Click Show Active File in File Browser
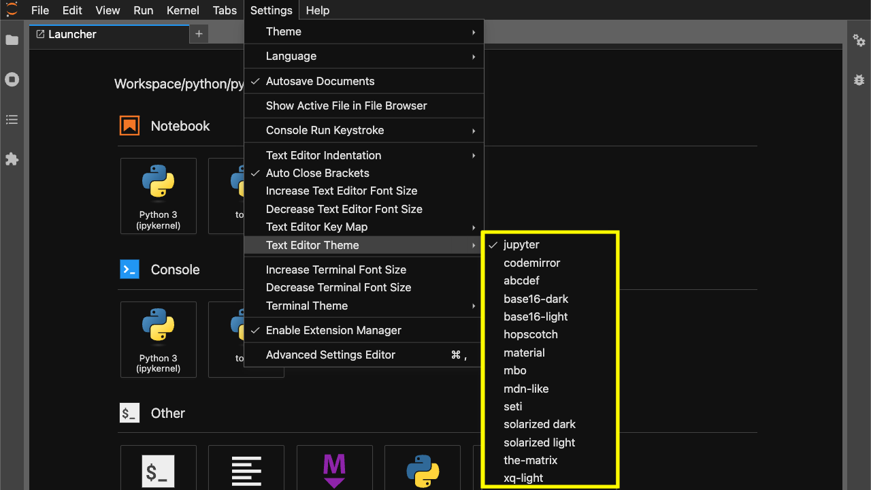 point(364,105)
